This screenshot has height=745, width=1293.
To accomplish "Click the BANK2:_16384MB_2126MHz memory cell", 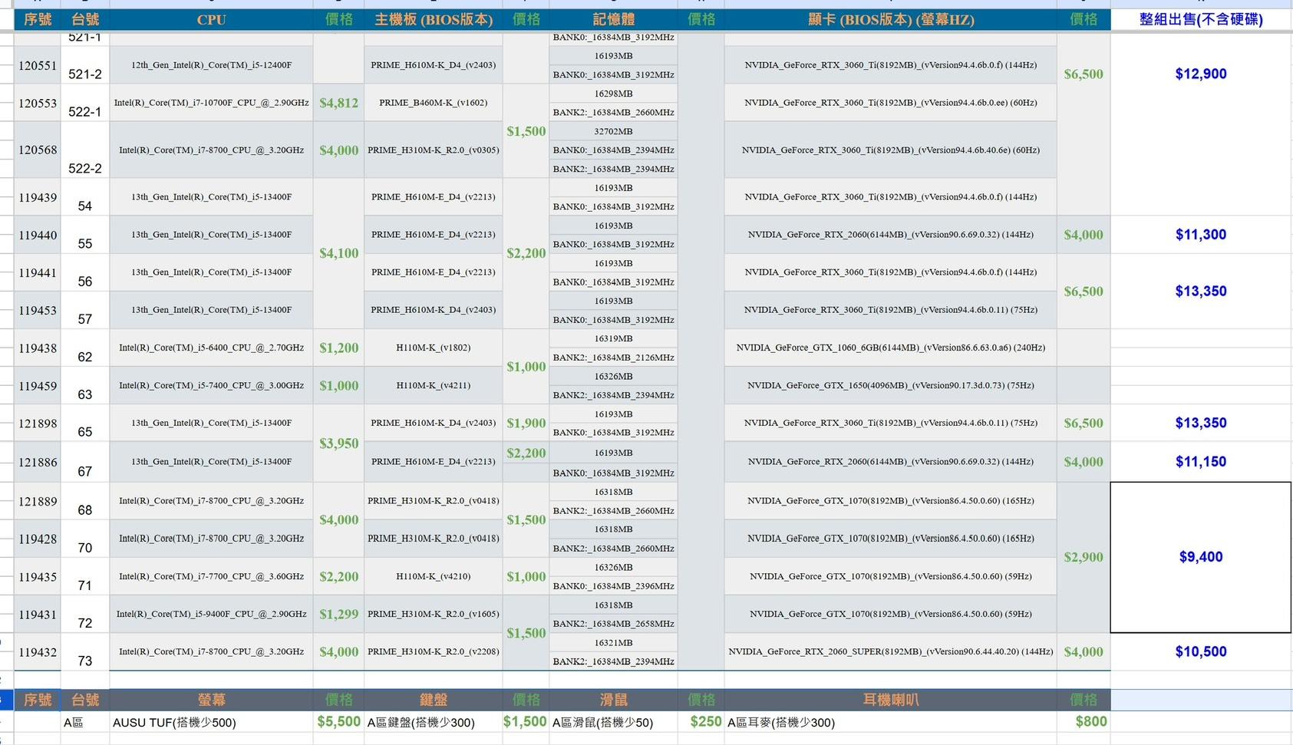I will click(x=613, y=358).
